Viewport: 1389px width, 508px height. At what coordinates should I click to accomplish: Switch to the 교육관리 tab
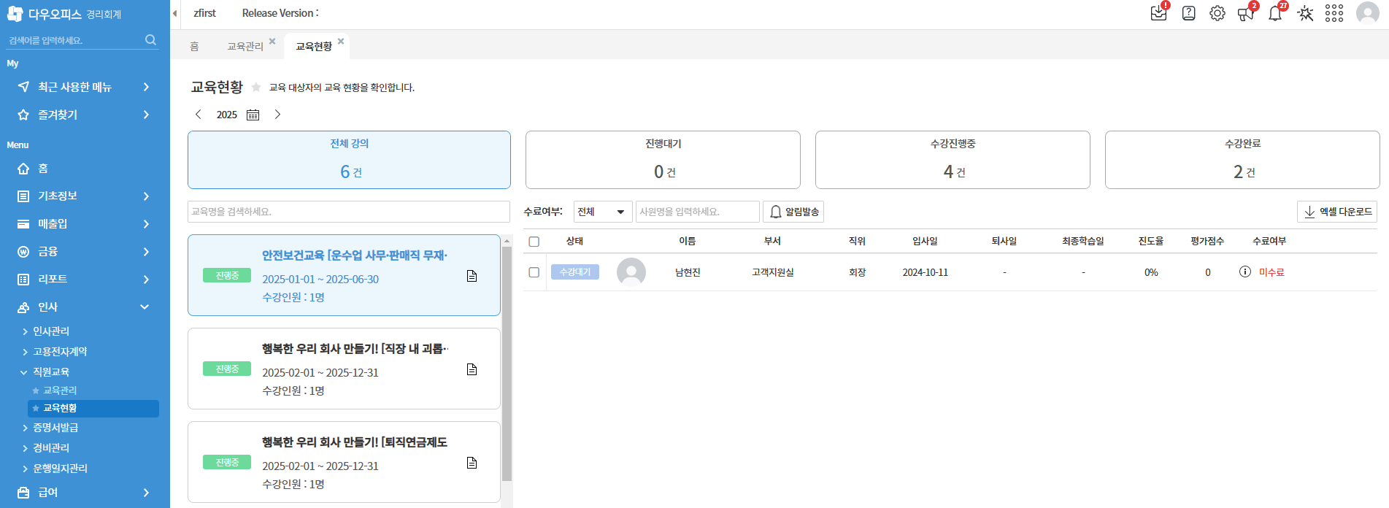click(245, 47)
